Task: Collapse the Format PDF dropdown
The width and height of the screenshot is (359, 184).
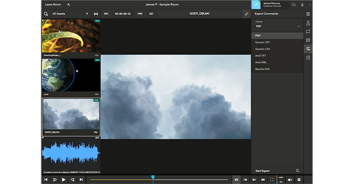Action: pos(298,27)
